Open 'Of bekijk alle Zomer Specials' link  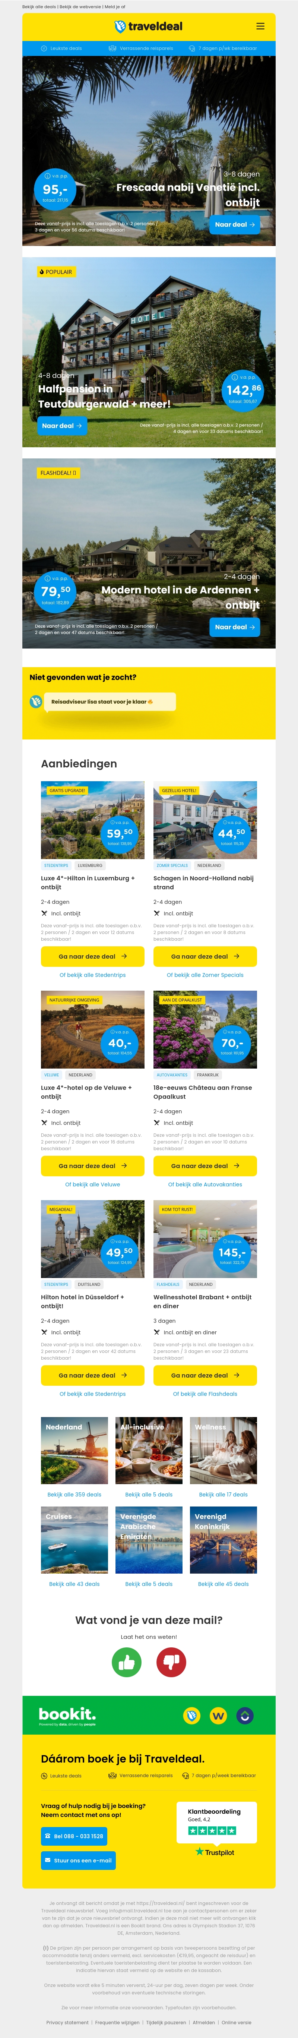coord(205,975)
